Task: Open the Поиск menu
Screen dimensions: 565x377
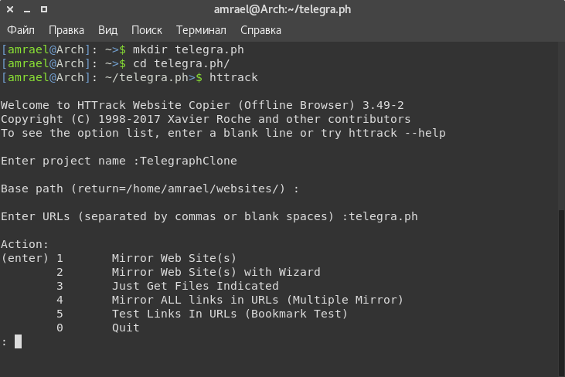Action: [x=147, y=30]
